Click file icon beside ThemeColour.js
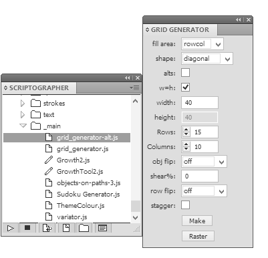 coord(49,205)
